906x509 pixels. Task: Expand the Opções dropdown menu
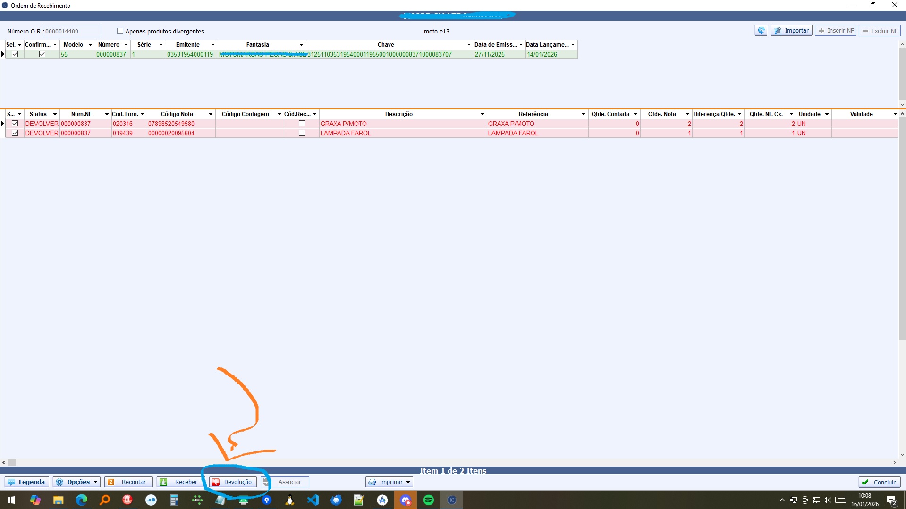coord(76,482)
